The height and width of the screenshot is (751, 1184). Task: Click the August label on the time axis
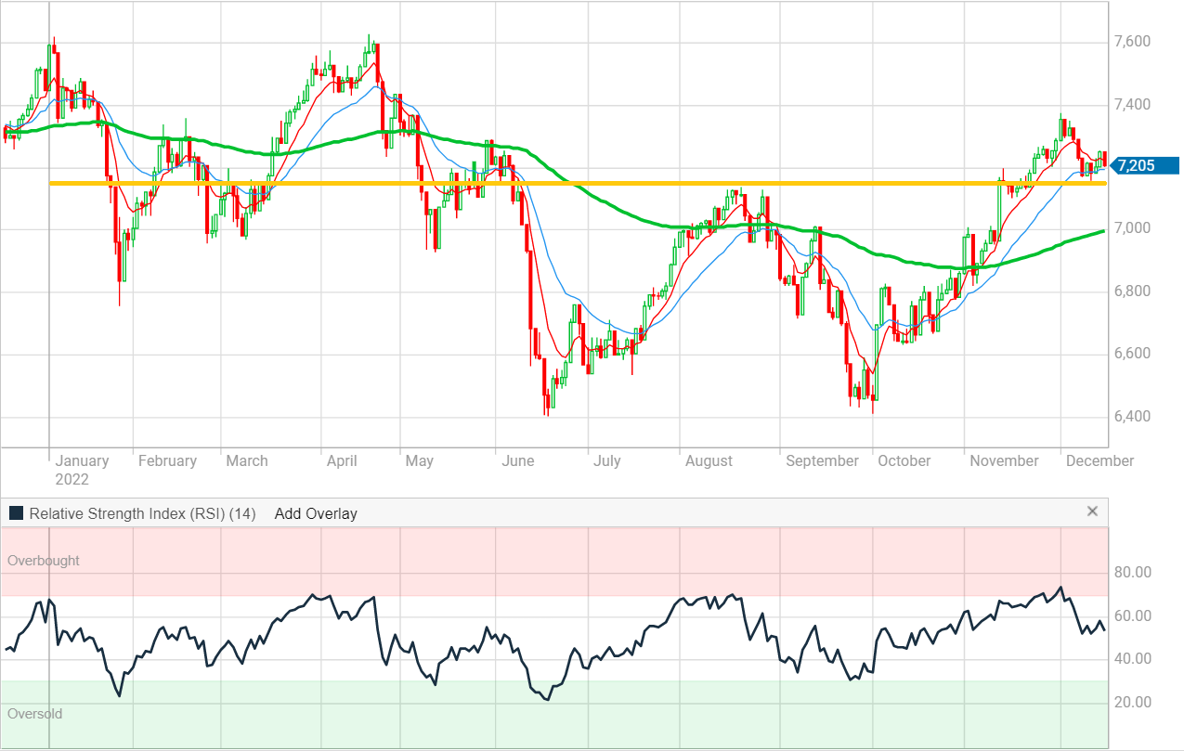coord(709,460)
